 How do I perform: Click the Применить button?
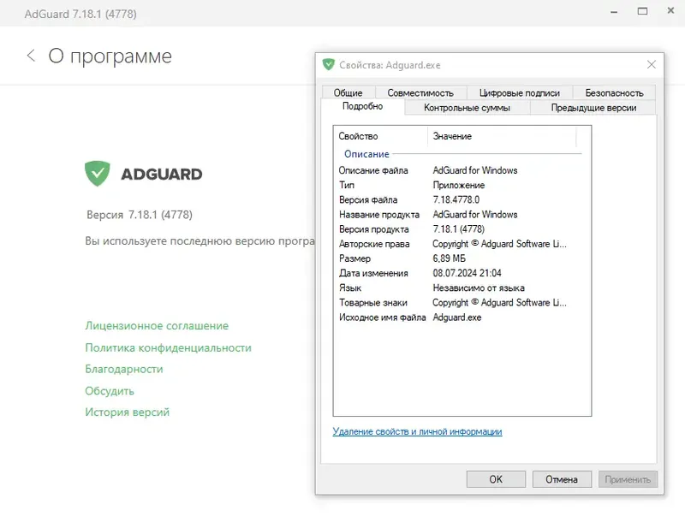click(x=628, y=479)
